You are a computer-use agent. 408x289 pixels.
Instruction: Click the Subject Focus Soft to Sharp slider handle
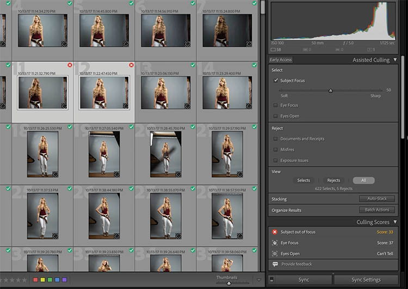click(x=330, y=90)
